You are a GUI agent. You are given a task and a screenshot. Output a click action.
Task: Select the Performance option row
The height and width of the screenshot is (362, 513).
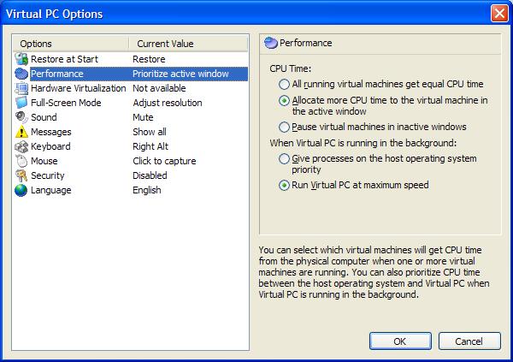[131, 74]
